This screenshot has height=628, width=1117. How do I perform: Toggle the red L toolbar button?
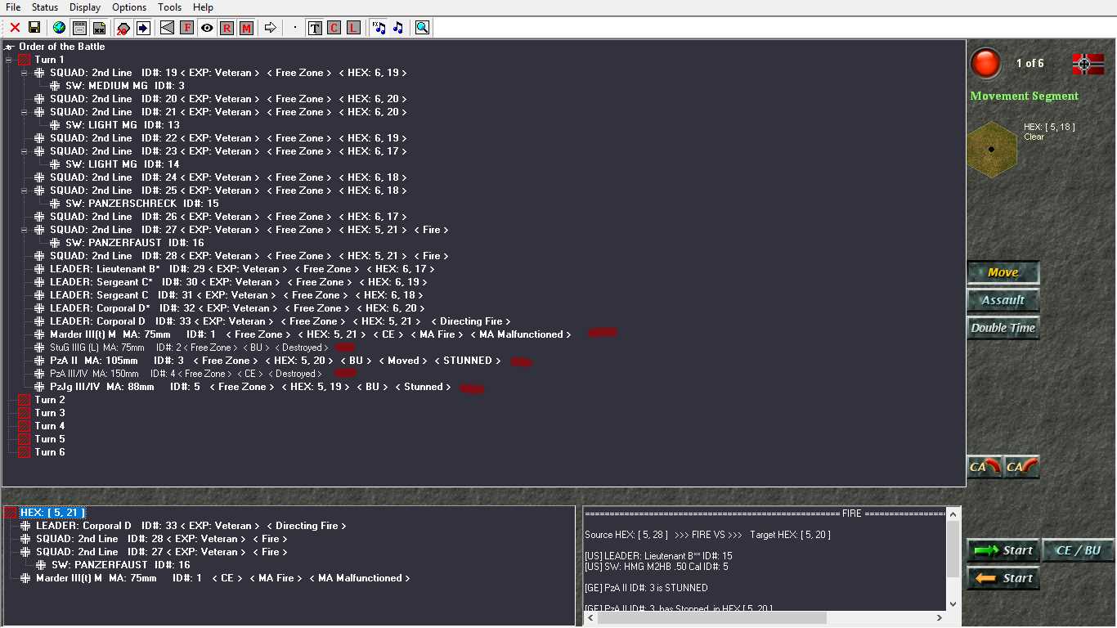tap(353, 28)
